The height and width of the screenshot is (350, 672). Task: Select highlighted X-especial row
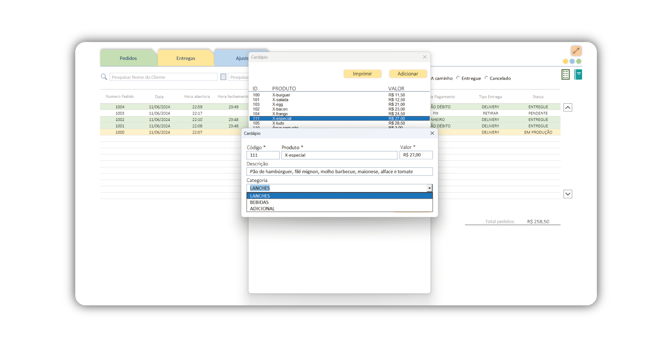click(340, 119)
